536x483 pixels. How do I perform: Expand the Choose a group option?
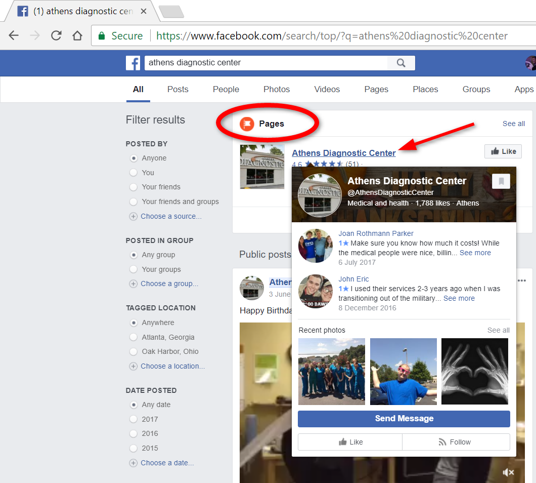click(169, 284)
